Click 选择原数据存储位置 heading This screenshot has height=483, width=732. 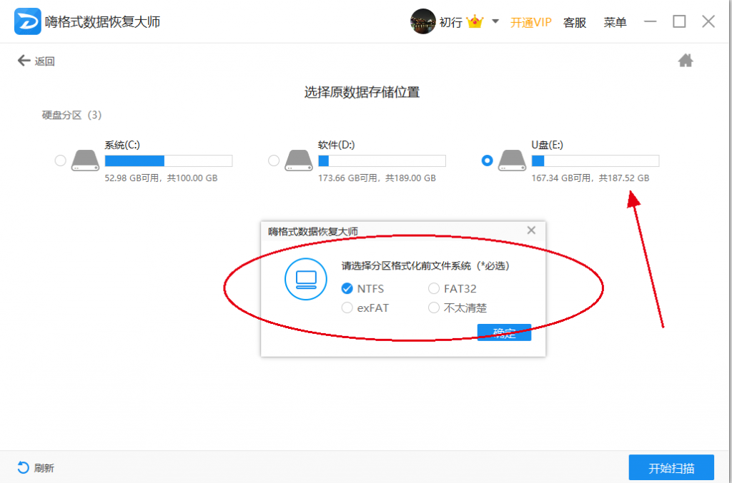[362, 92]
